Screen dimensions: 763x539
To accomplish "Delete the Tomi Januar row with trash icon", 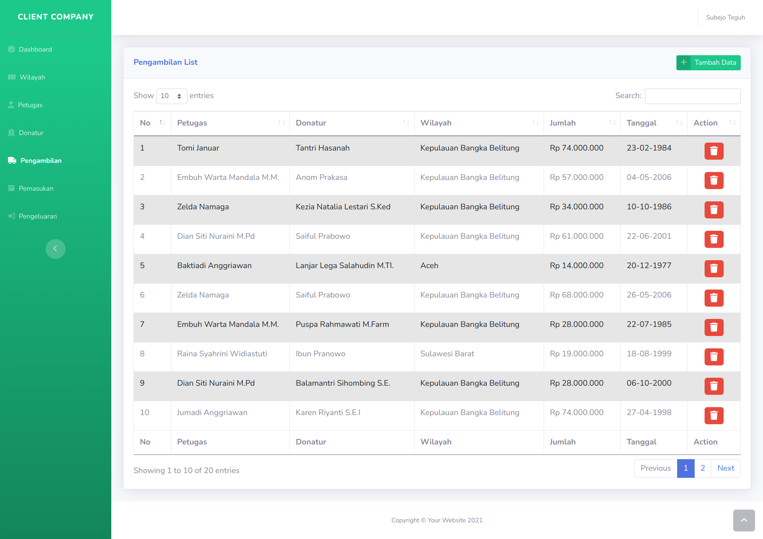I will tap(714, 151).
